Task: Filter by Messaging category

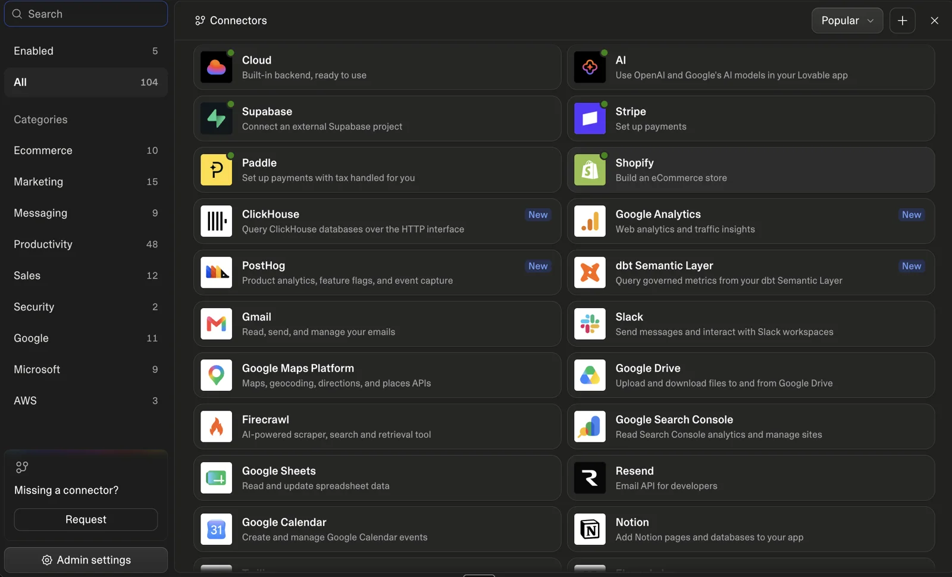Action: pyautogui.click(x=86, y=213)
